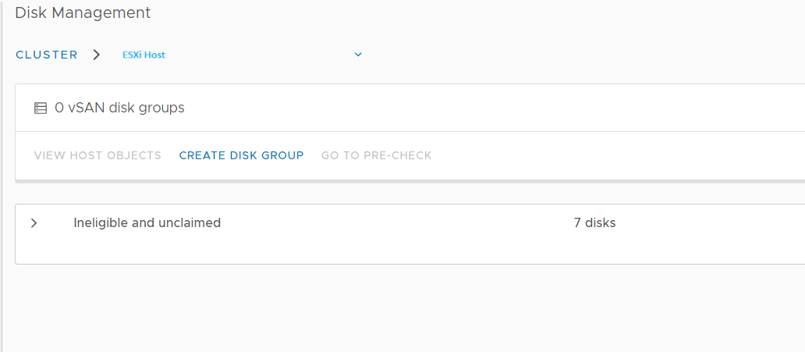Click the 7 disks count
This screenshot has width=805, height=352.
coord(594,222)
